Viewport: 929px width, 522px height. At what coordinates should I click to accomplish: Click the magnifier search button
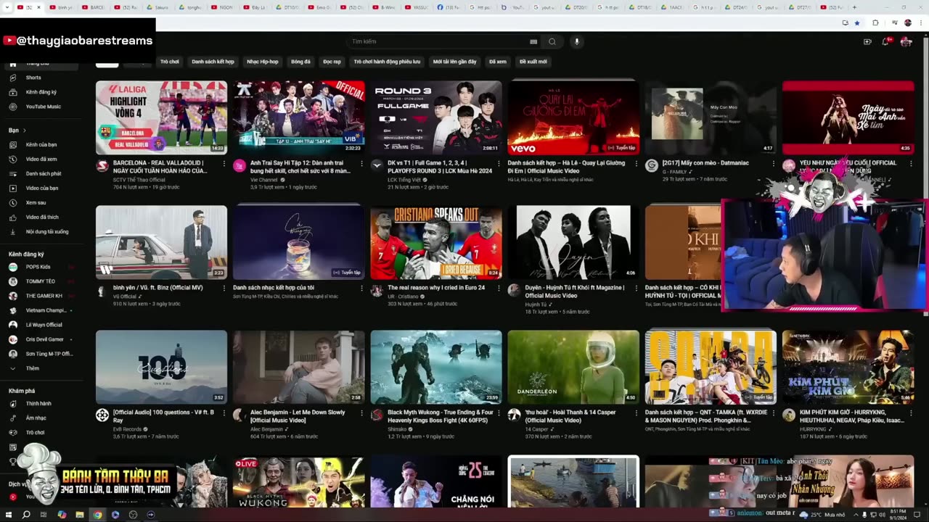coord(552,41)
